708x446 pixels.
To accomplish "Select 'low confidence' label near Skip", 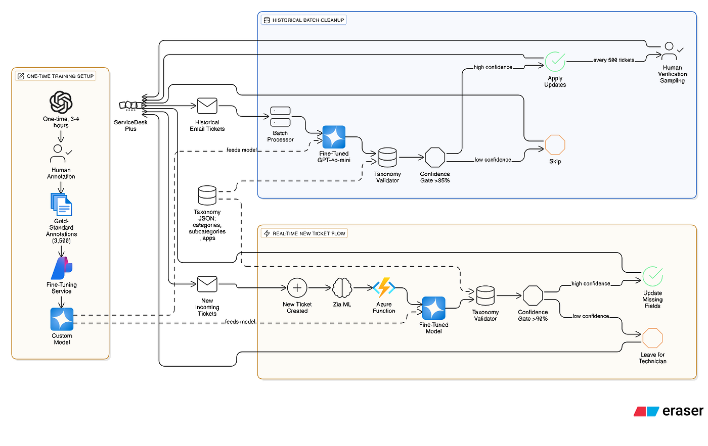I will [x=493, y=160].
